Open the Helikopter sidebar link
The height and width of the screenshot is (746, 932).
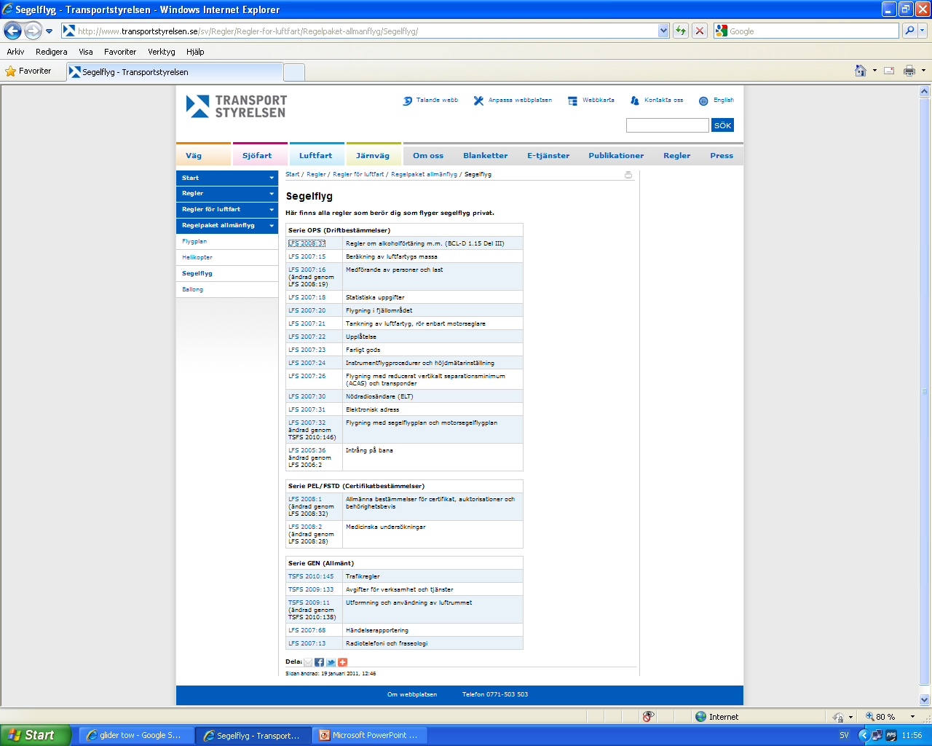point(197,258)
